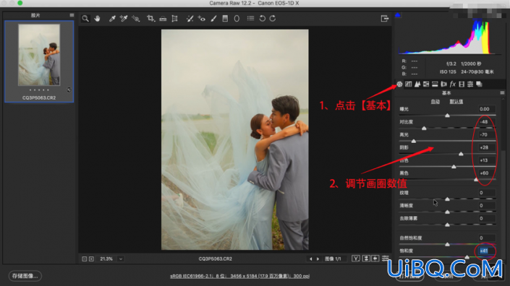Click the Saturation value field
Image resolution: width=510 pixels, height=286 pixels.
click(487, 251)
